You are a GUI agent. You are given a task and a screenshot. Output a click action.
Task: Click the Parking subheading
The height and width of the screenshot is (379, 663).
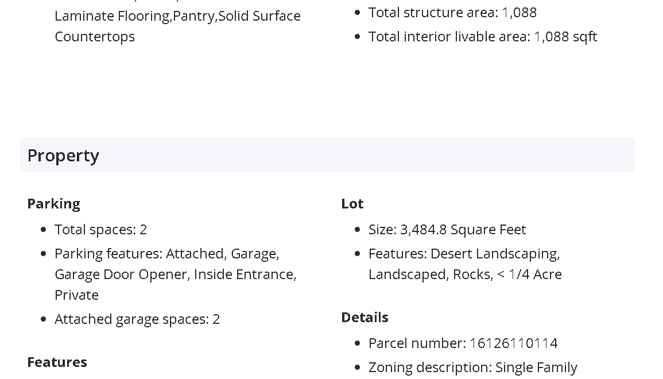(53, 204)
